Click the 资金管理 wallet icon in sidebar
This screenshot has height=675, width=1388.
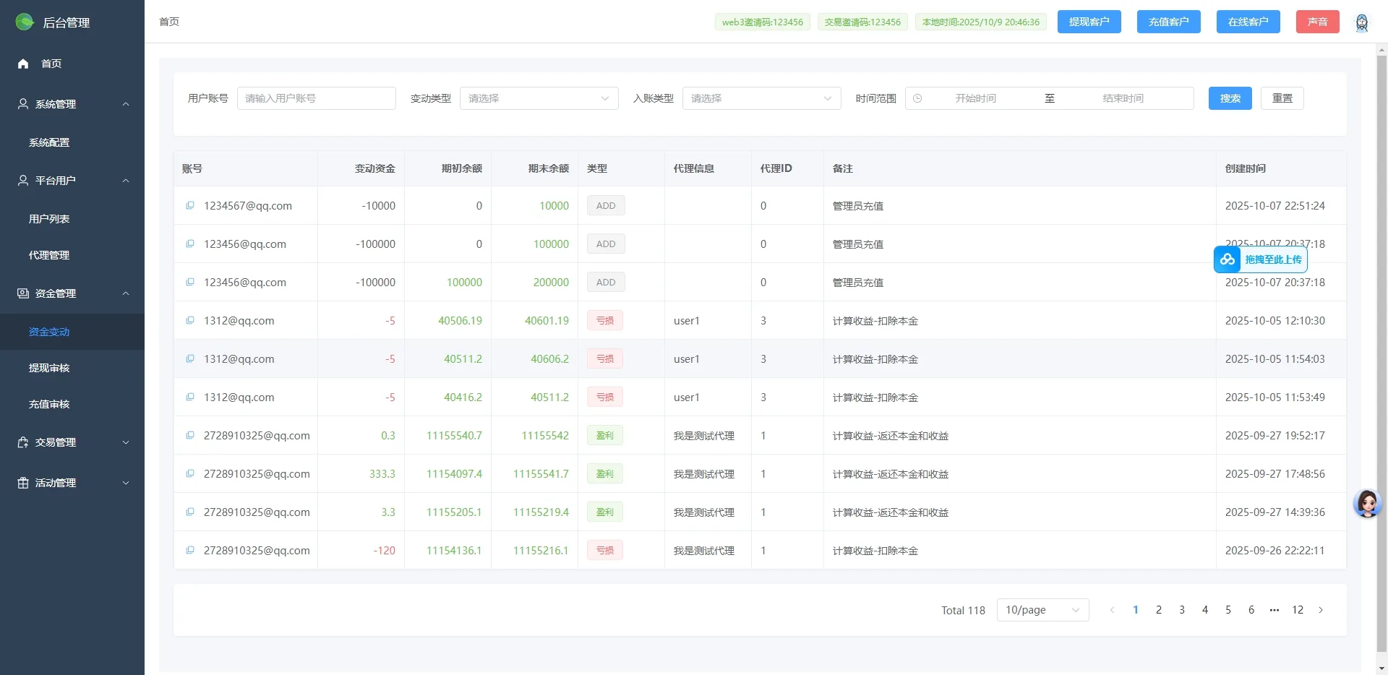pyautogui.click(x=21, y=293)
